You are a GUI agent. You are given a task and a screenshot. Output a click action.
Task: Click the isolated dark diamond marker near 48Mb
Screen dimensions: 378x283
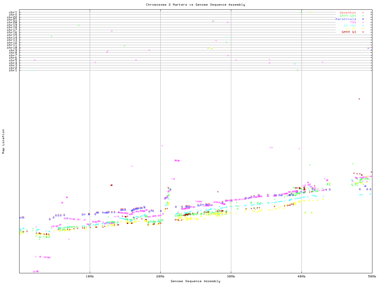359,99
